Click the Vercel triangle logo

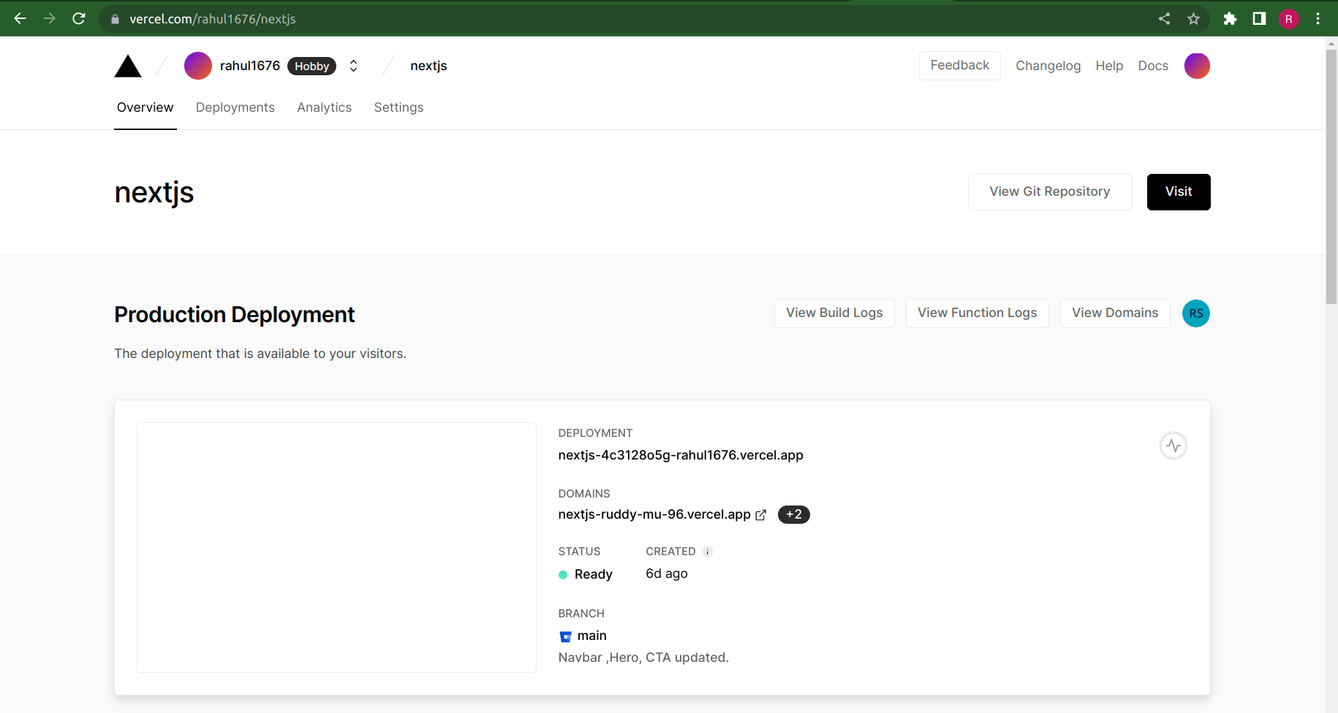click(128, 66)
